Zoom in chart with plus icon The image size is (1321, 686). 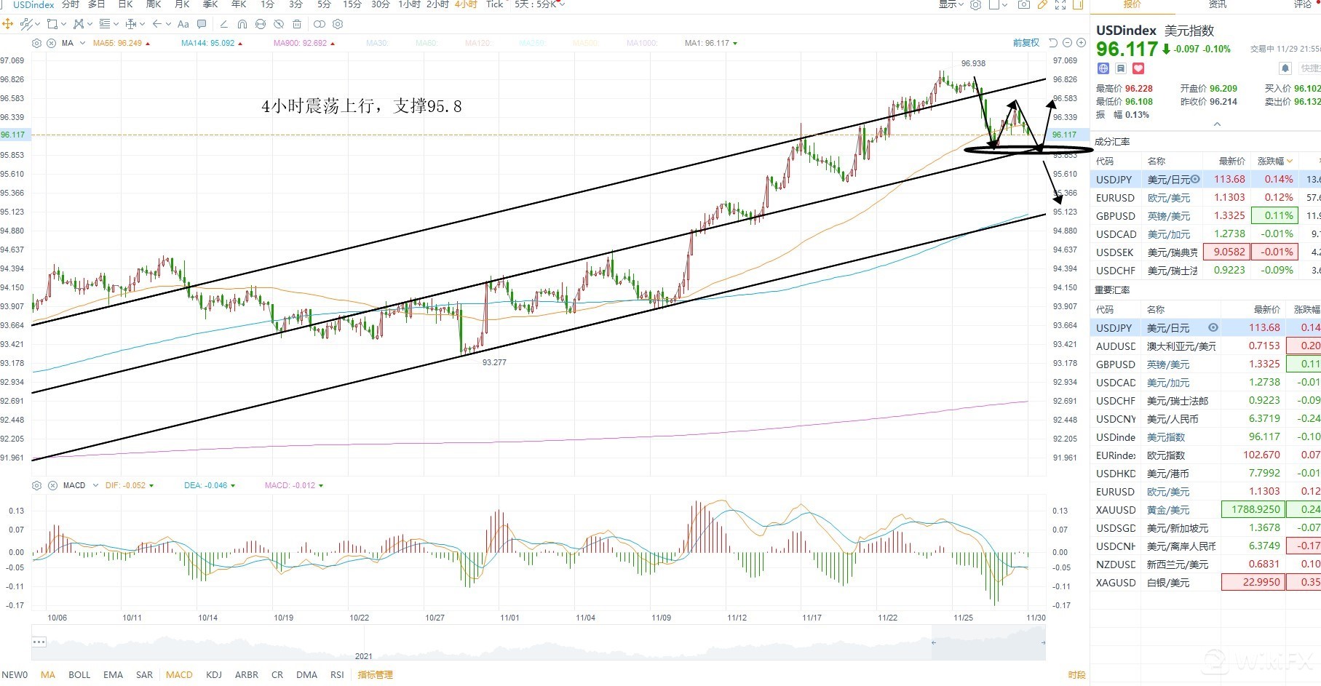1081,43
